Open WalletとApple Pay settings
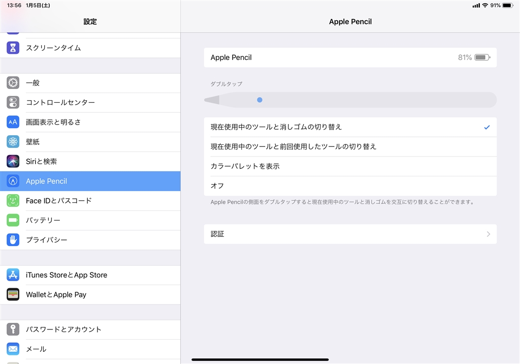Image resolution: width=520 pixels, height=364 pixels. click(90, 294)
